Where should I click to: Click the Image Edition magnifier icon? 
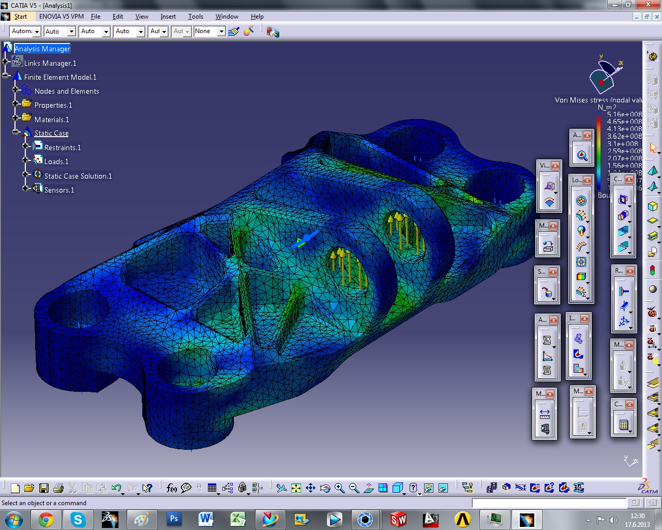tap(582, 156)
